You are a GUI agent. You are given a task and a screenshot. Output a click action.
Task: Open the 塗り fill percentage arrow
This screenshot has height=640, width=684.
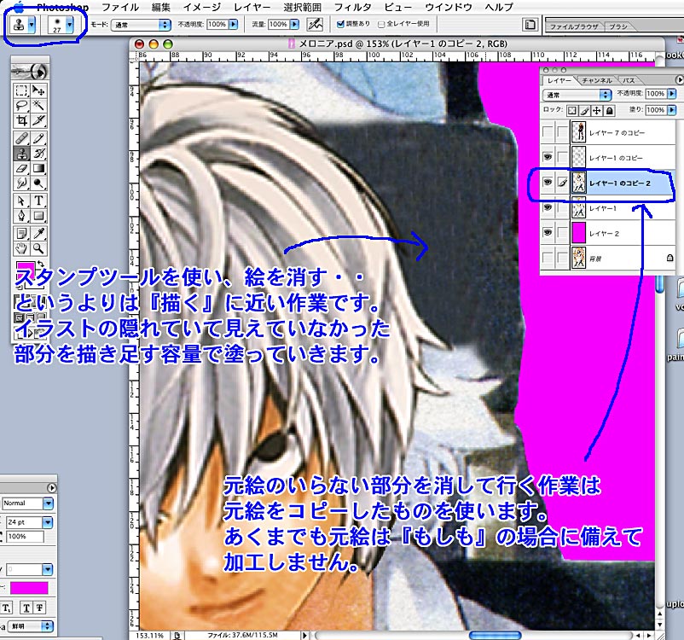[x=672, y=110]
